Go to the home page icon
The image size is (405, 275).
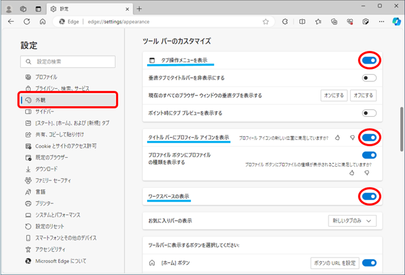coord(43,22)
